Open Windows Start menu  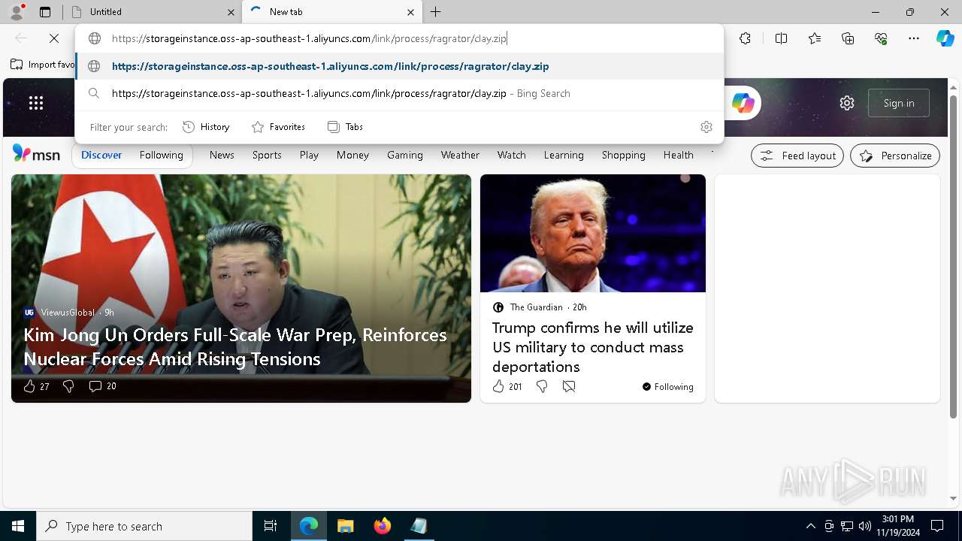tap(18, 526)
